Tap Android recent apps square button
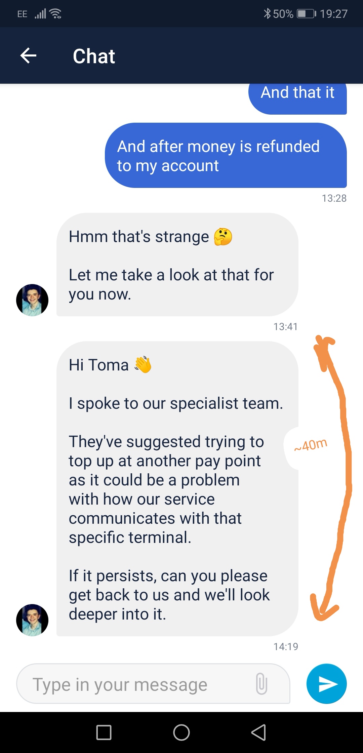The width and height of the screenshot is (363, 753). click(104, 732)
